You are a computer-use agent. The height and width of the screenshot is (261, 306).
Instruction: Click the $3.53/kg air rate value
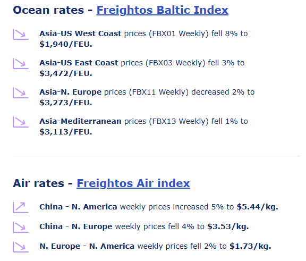tap(228, 226)
